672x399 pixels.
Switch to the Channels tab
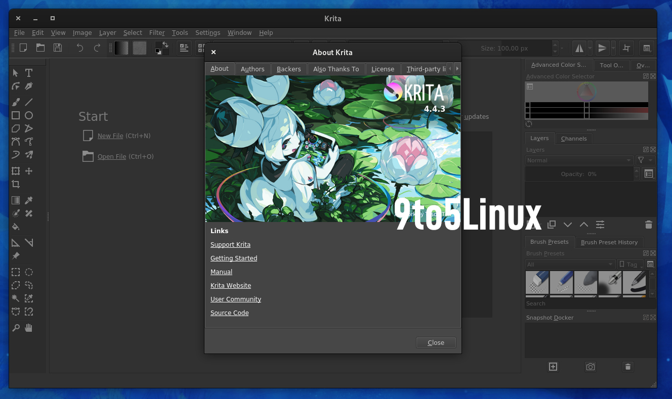point(573,138)
